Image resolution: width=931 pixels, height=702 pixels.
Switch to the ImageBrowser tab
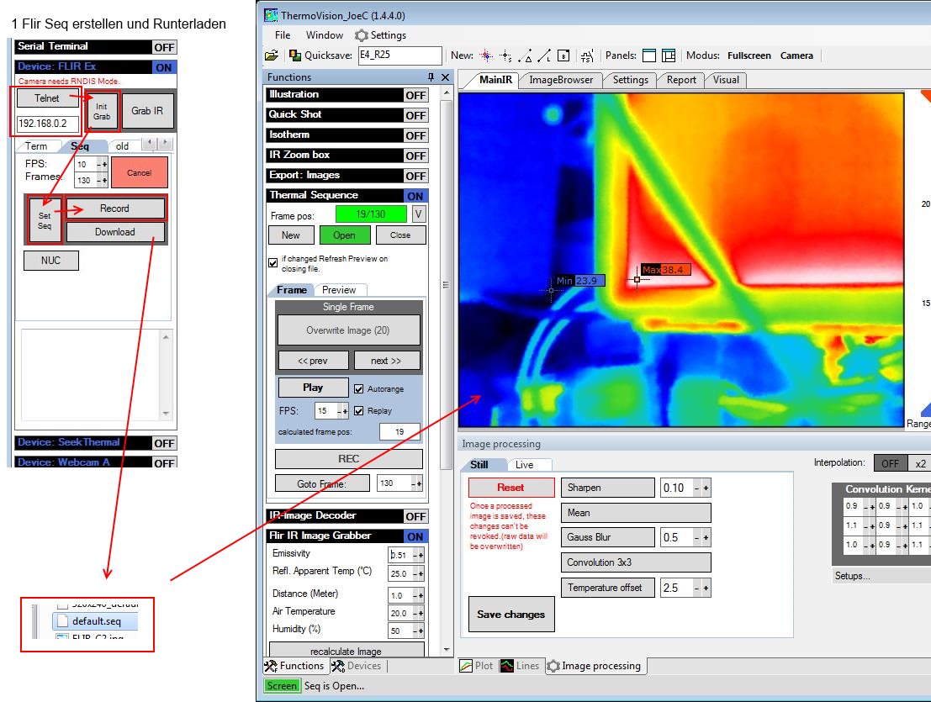tap(560, 80)
